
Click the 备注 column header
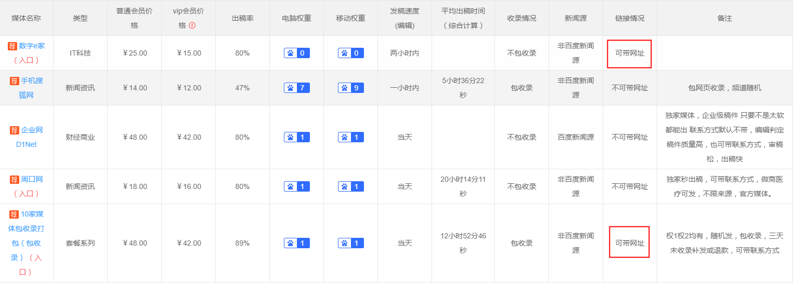[724, 18]
